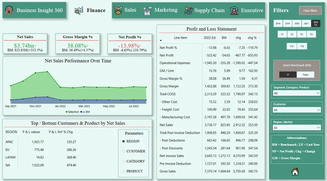327x181 pixels.
Task: Click the Net Invoice Sales row label
Action: [x=172, y=156]
